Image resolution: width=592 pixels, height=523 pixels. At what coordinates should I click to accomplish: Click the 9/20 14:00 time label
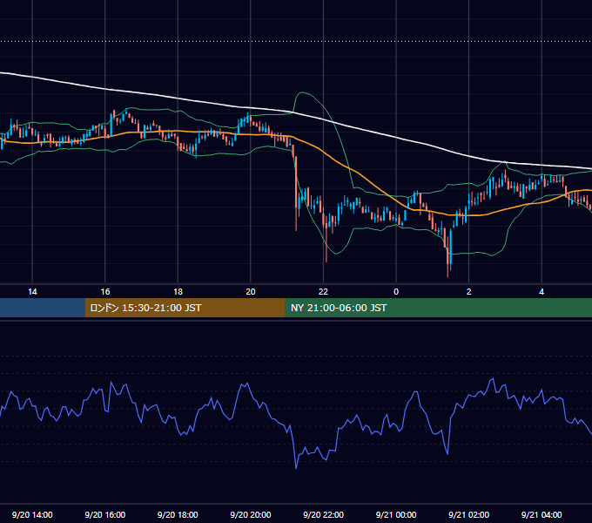32,514
